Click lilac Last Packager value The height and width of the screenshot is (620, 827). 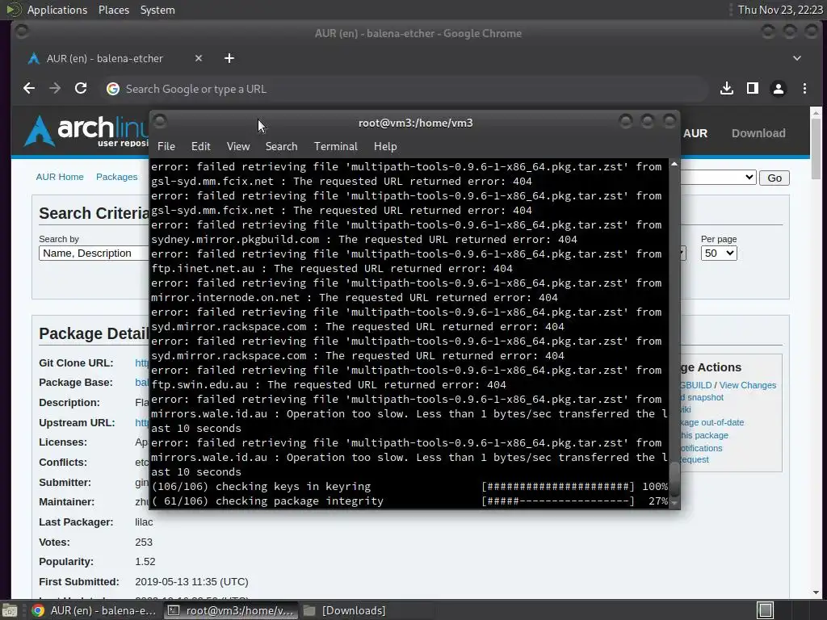tap(144, 522)
